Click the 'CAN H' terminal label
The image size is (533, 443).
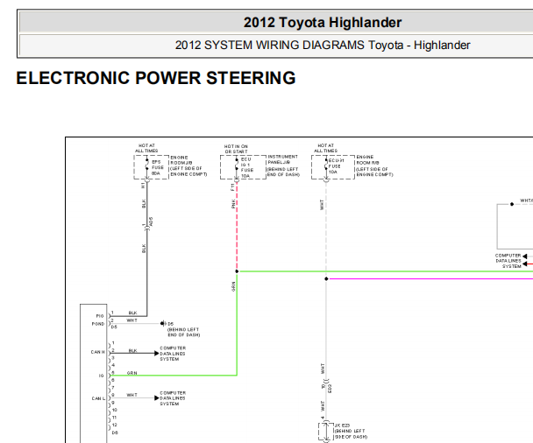click(x=97, y=352)
